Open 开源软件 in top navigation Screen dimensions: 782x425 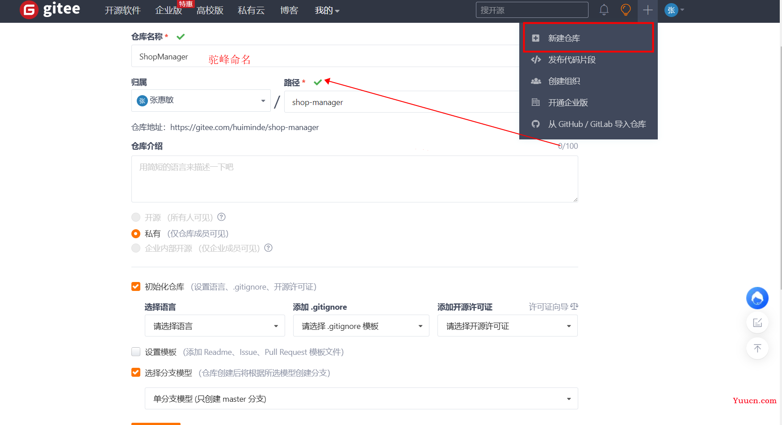pyautogui.click(x=123, y=10)
